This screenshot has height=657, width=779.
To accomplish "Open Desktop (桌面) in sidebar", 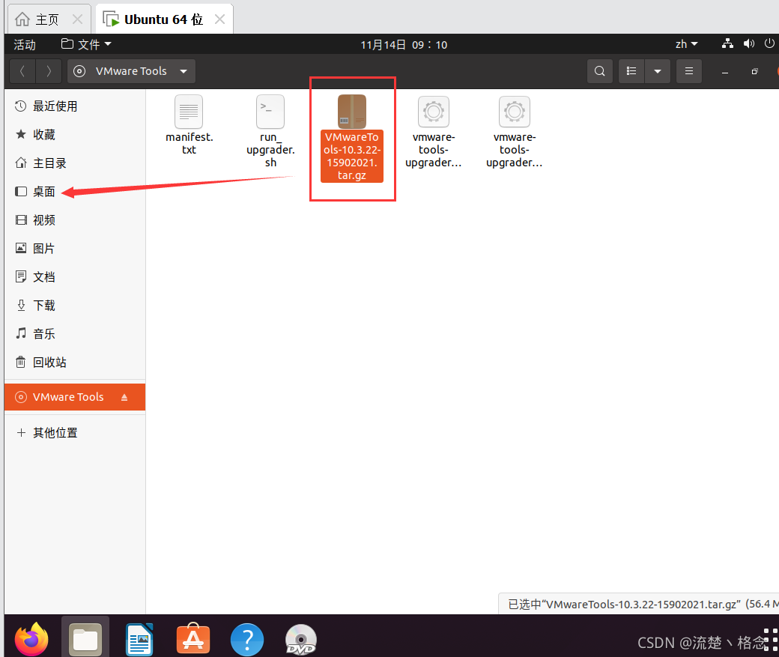I will (74, 191).
